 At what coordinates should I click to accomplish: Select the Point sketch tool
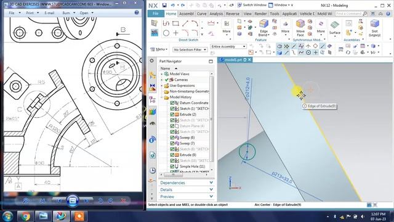175,33
